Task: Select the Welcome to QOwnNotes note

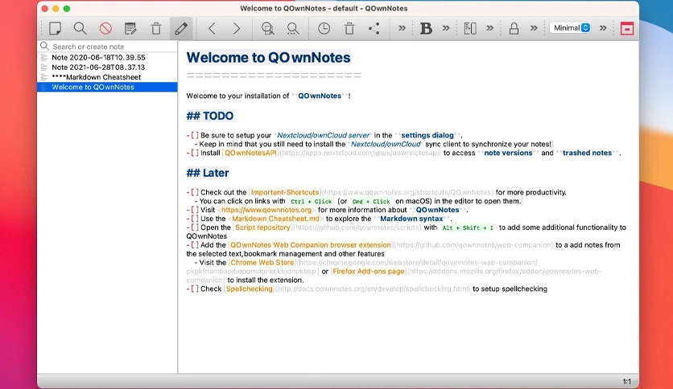Action: (x=107, y=87)
